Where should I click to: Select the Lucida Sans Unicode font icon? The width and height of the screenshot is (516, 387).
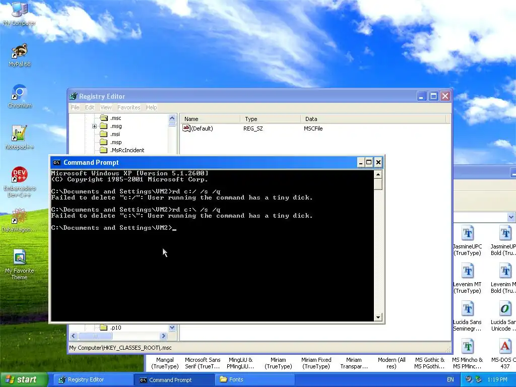pos(505,309)
